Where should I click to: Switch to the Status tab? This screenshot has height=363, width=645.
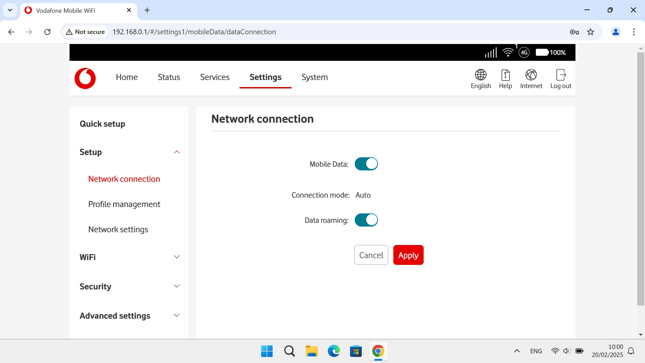pyautogui.click(x=169, y=77)
